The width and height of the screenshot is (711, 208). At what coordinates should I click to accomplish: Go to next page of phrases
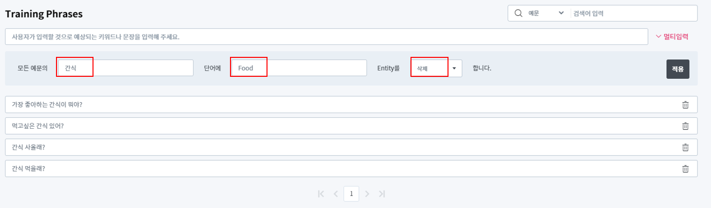pyautogui.click(x=367, y=194)
